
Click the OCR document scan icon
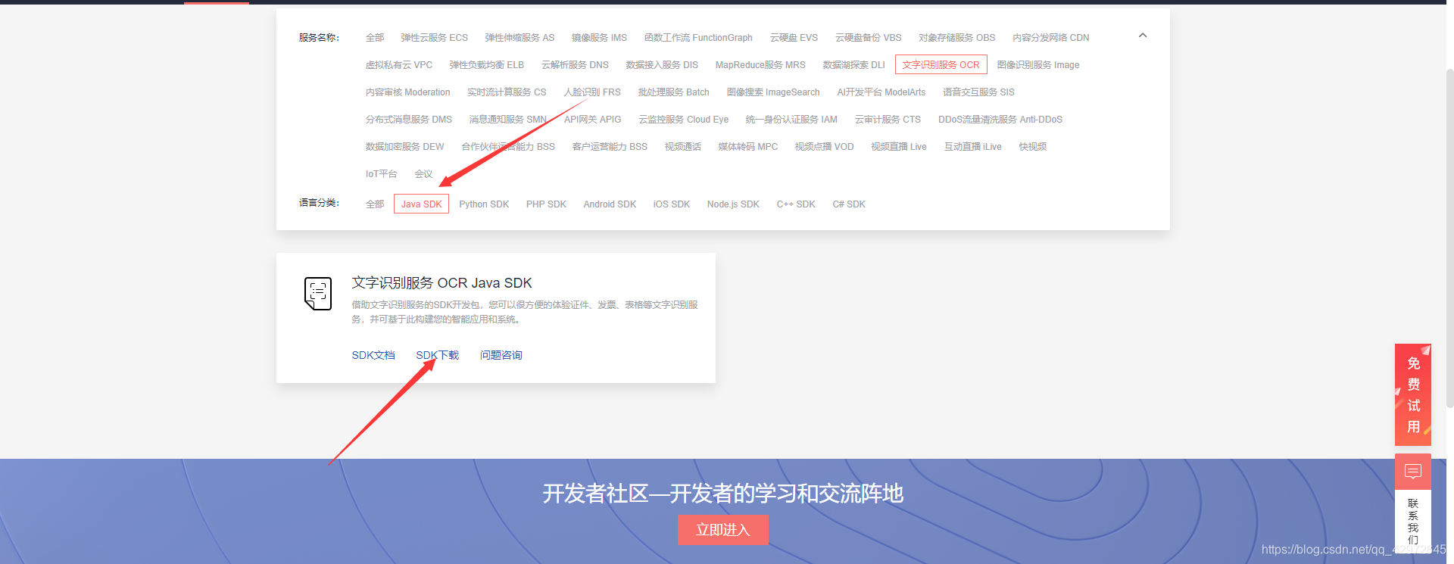click(x=318, y=294)
